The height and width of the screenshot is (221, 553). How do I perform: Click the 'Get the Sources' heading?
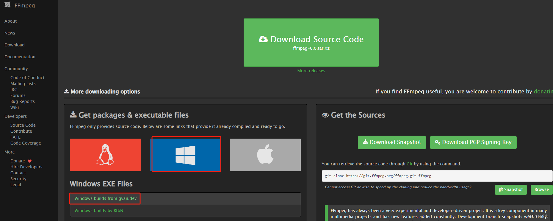pyautogui.click(x=358, y=115)
